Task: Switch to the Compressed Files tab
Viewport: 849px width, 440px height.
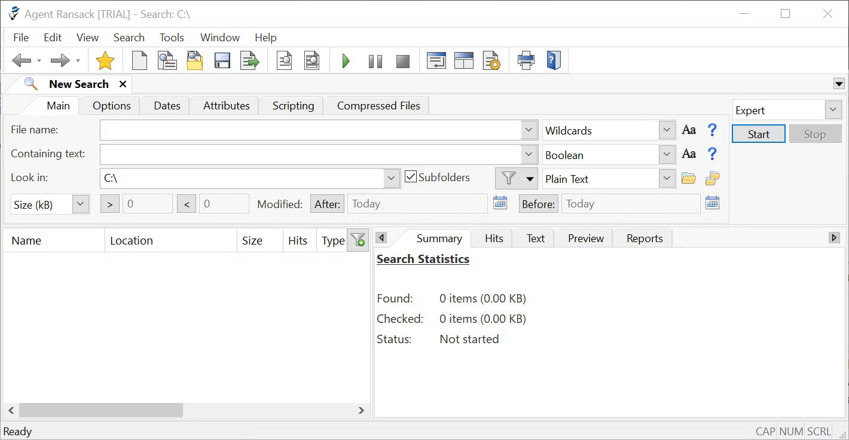Action: coord(378,106)
